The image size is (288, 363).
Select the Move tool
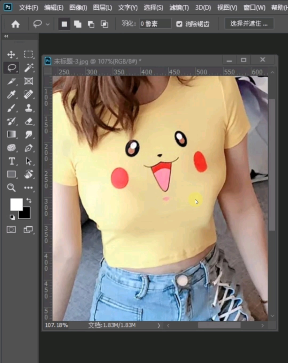click(11, 55)
